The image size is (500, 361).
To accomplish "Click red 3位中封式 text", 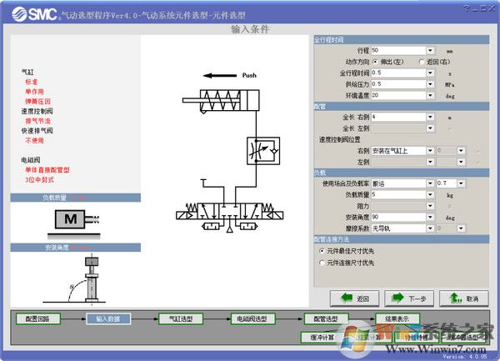I will [39, 180].
